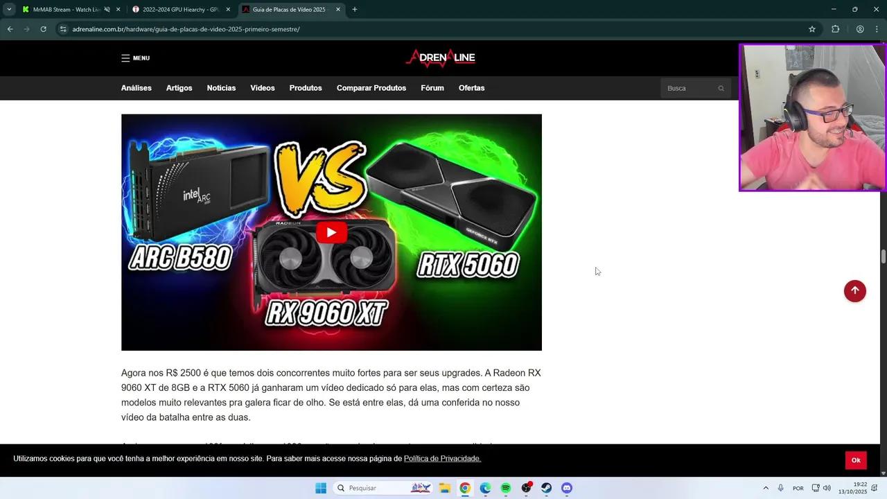
Task: Show hidden system tray icons
Action: [x=766, y=488]
